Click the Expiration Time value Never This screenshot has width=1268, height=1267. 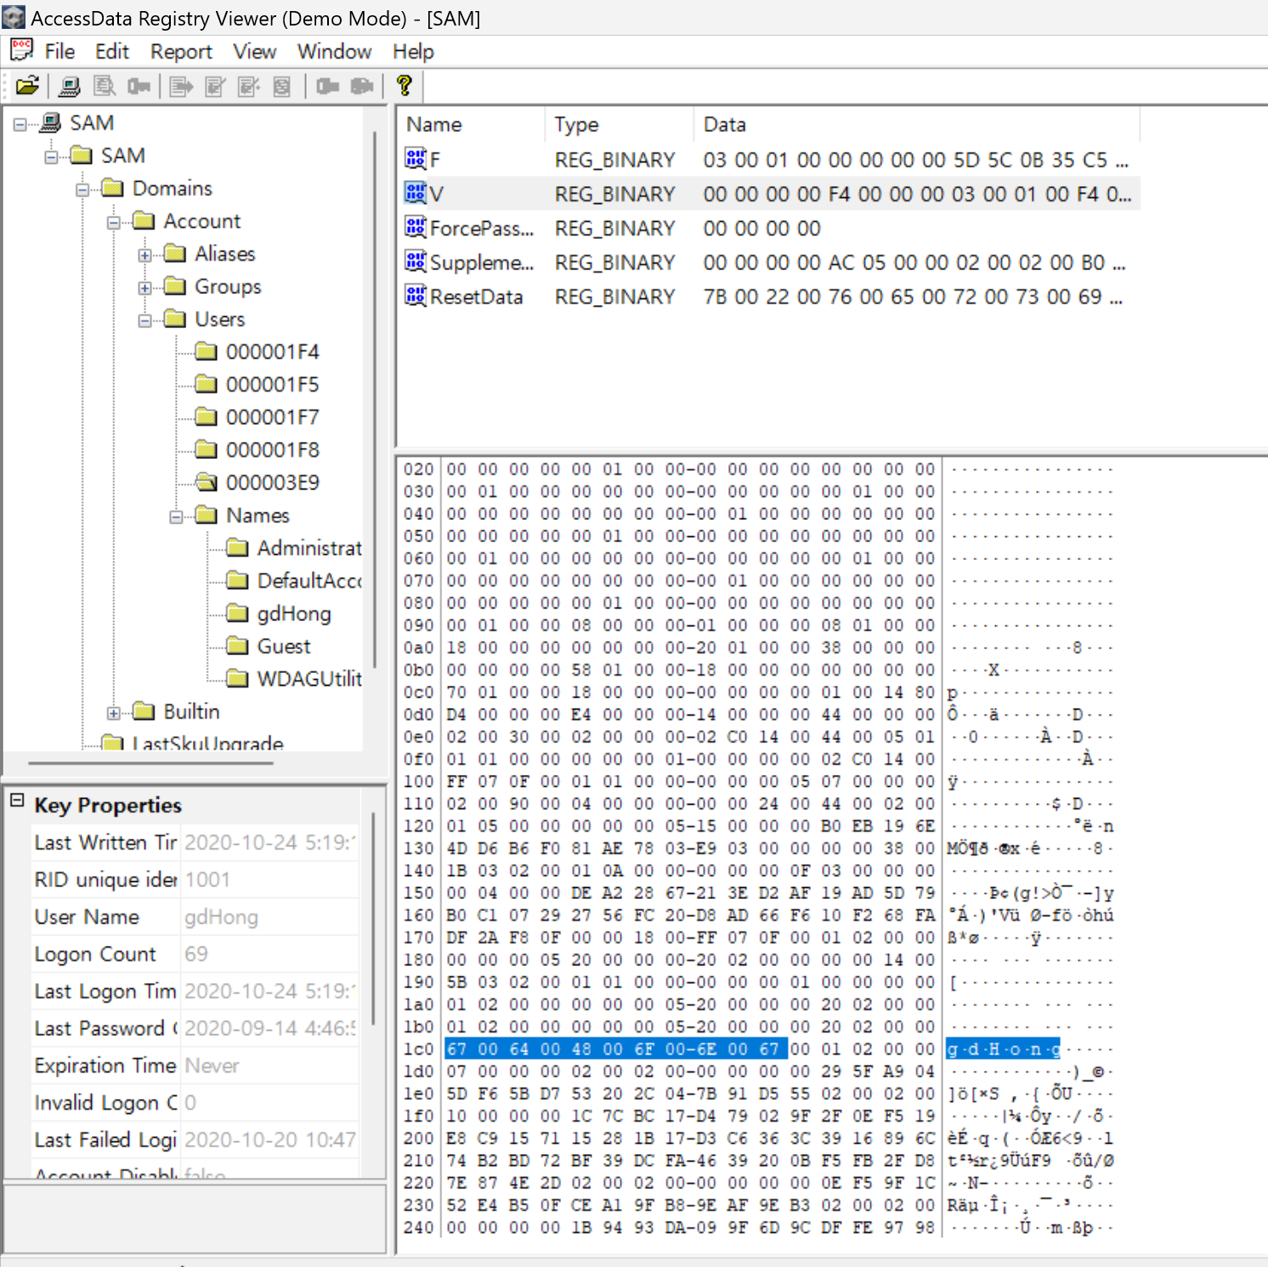[212, 1065]
